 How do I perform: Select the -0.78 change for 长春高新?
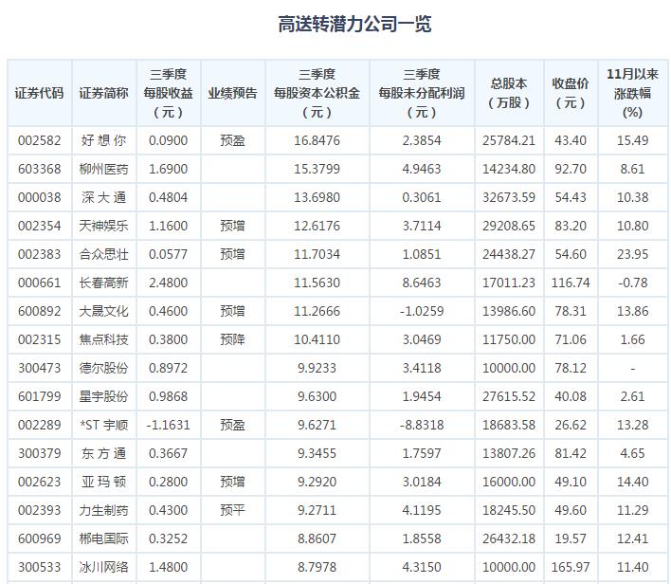click(632, 283)
